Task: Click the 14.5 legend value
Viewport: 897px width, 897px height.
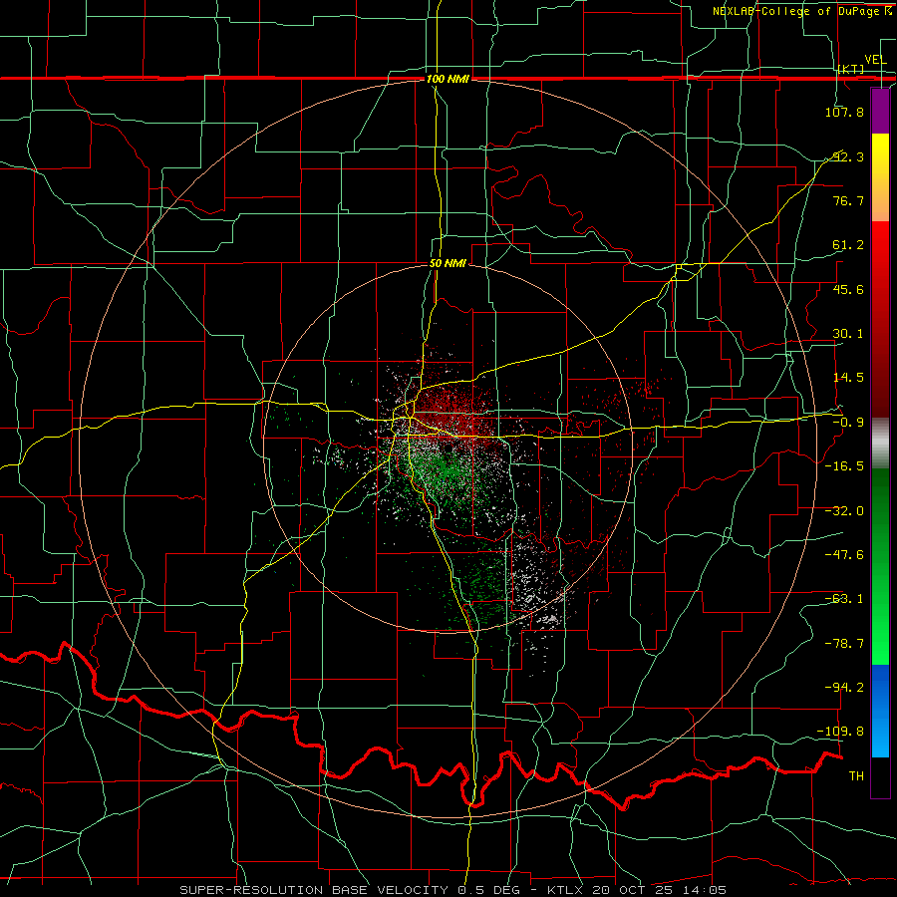Action: click(x=848, y=378)
